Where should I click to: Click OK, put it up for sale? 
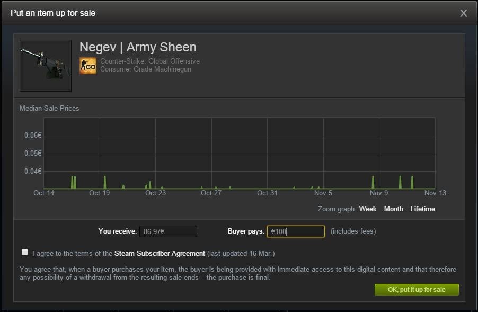[417, 290]
